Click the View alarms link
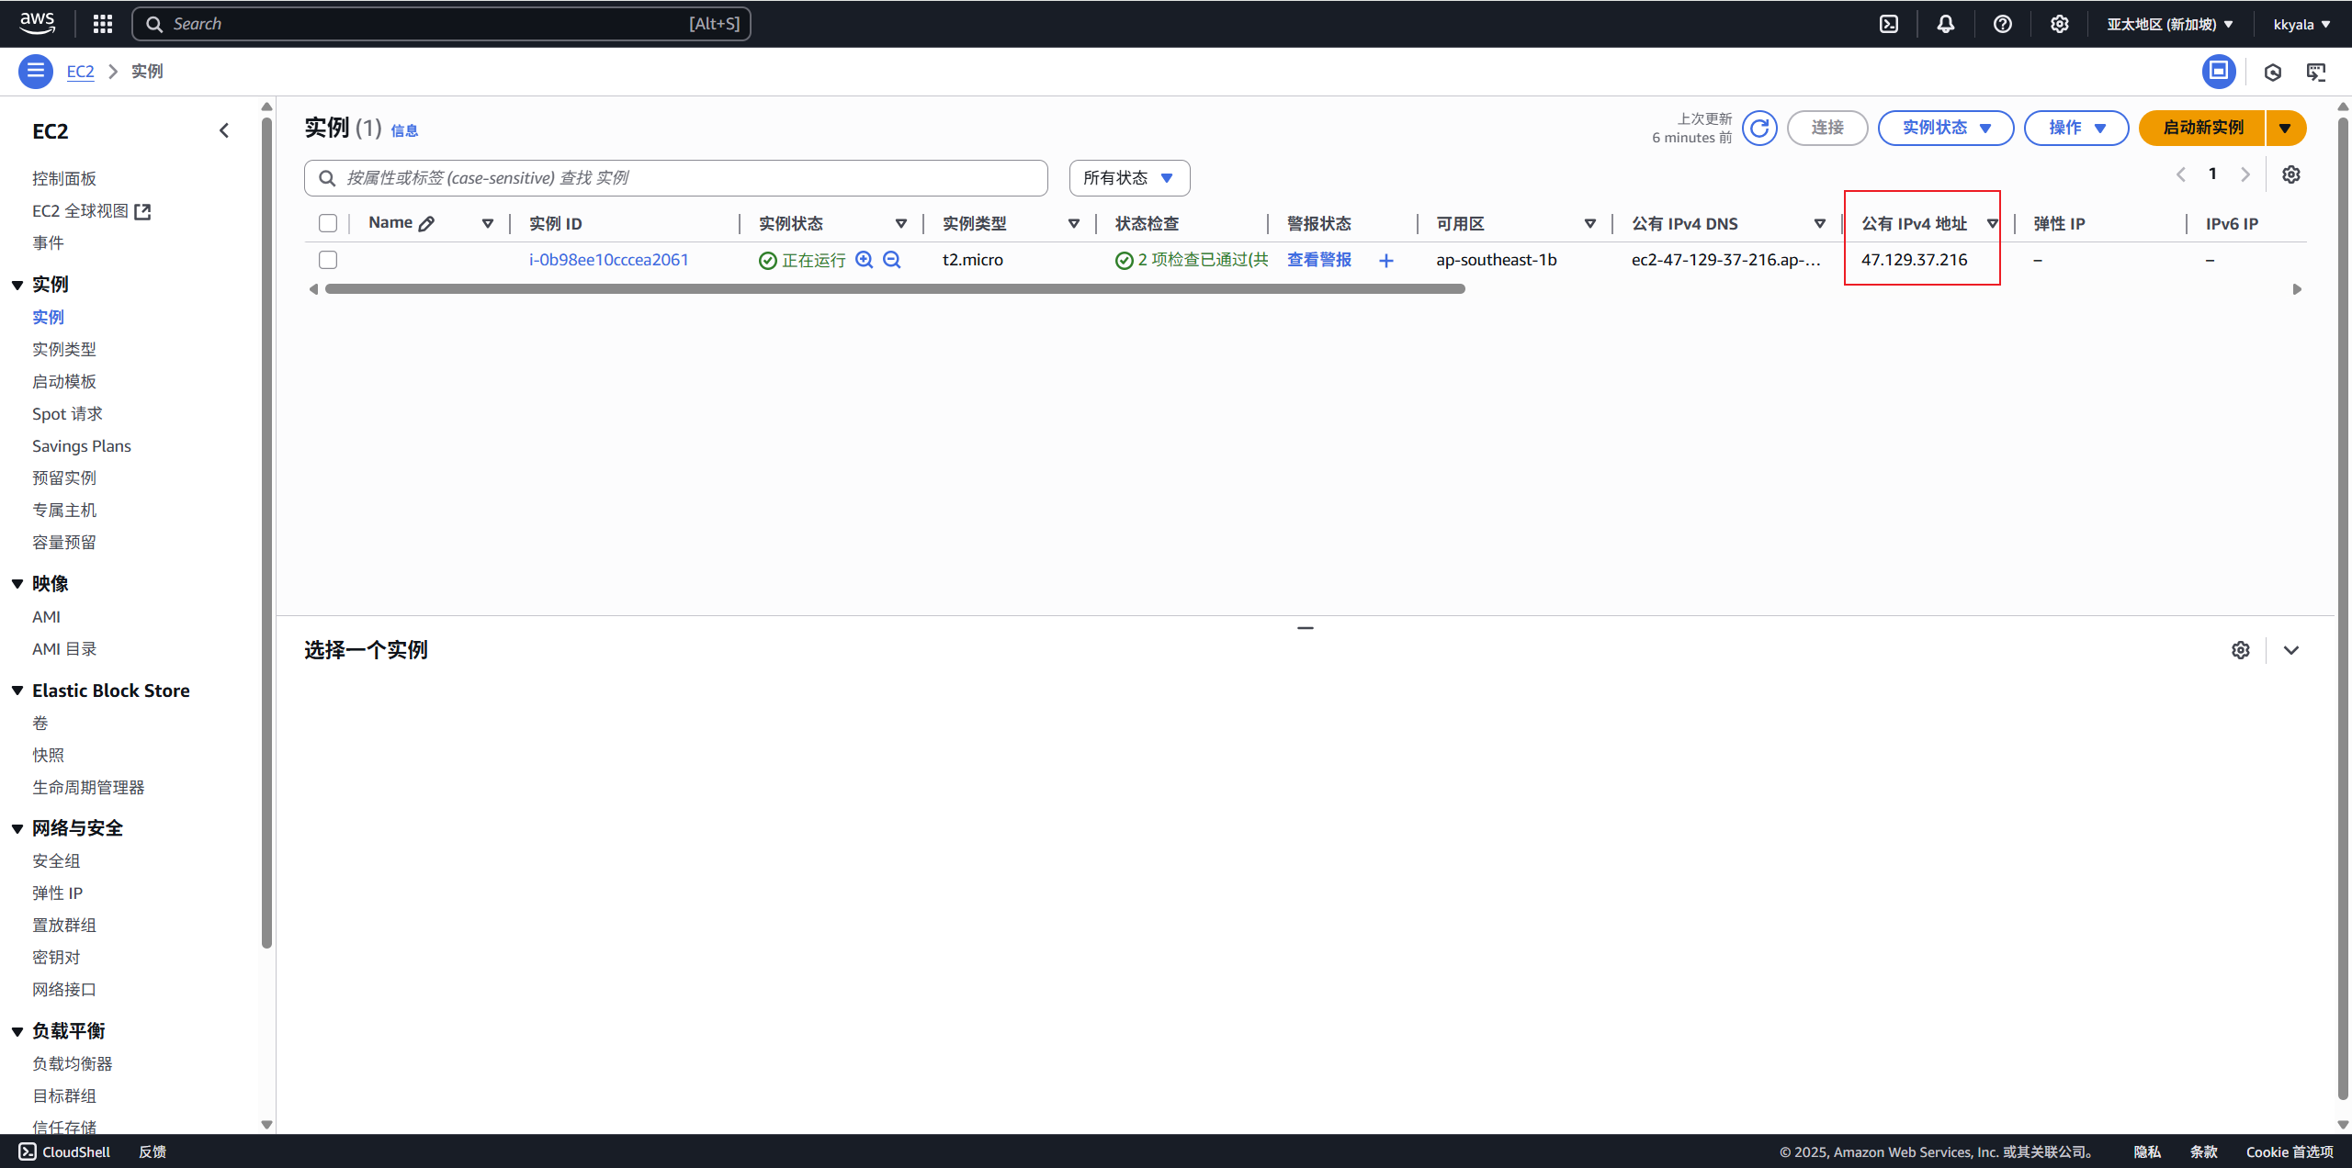 [1319, 260]
